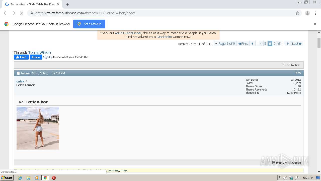Click the Results 76 to 90 of 128 text
Screen dimensions: 321x181
pos(195,44)
